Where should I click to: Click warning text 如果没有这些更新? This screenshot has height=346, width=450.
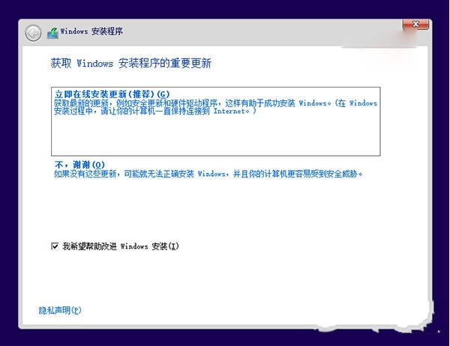(208, 174)
